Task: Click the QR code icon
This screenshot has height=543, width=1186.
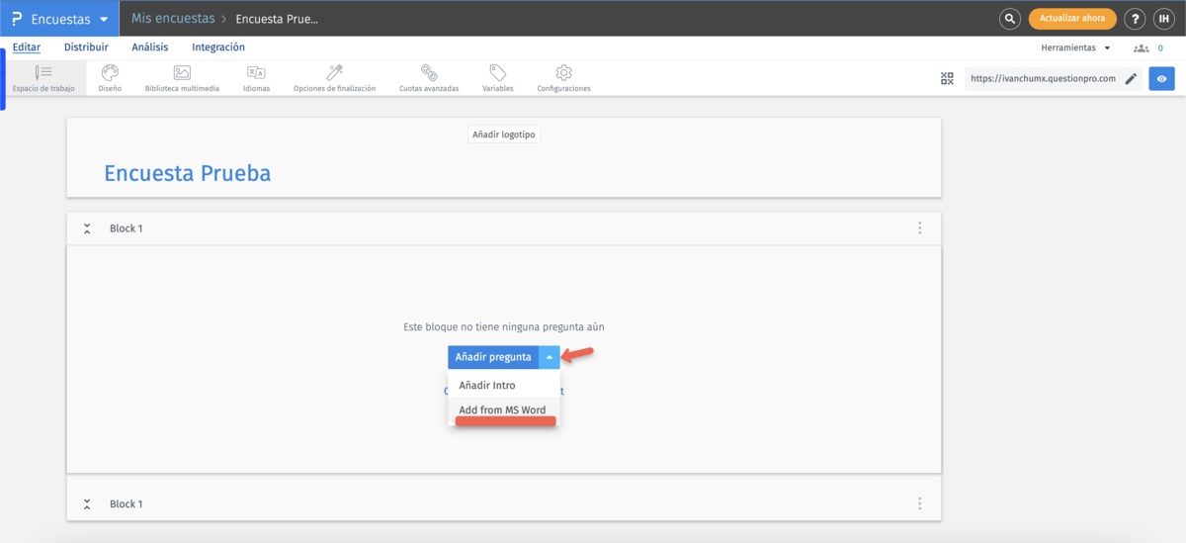Action: click(x=947, y=78)
